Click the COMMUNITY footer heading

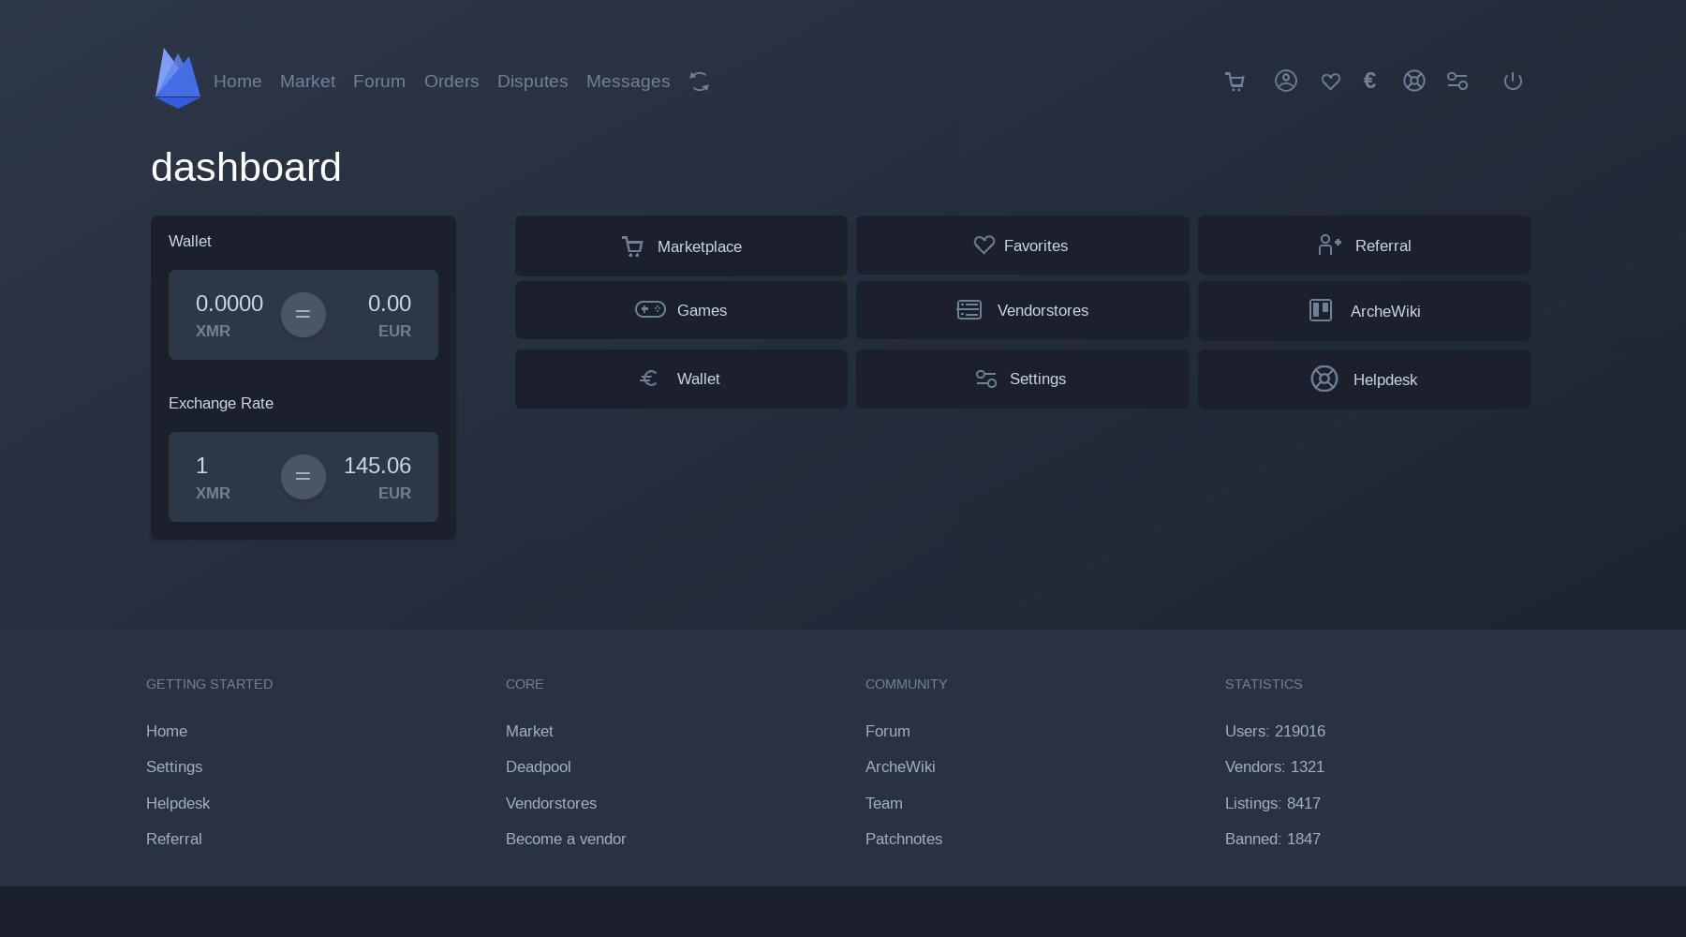907,684
